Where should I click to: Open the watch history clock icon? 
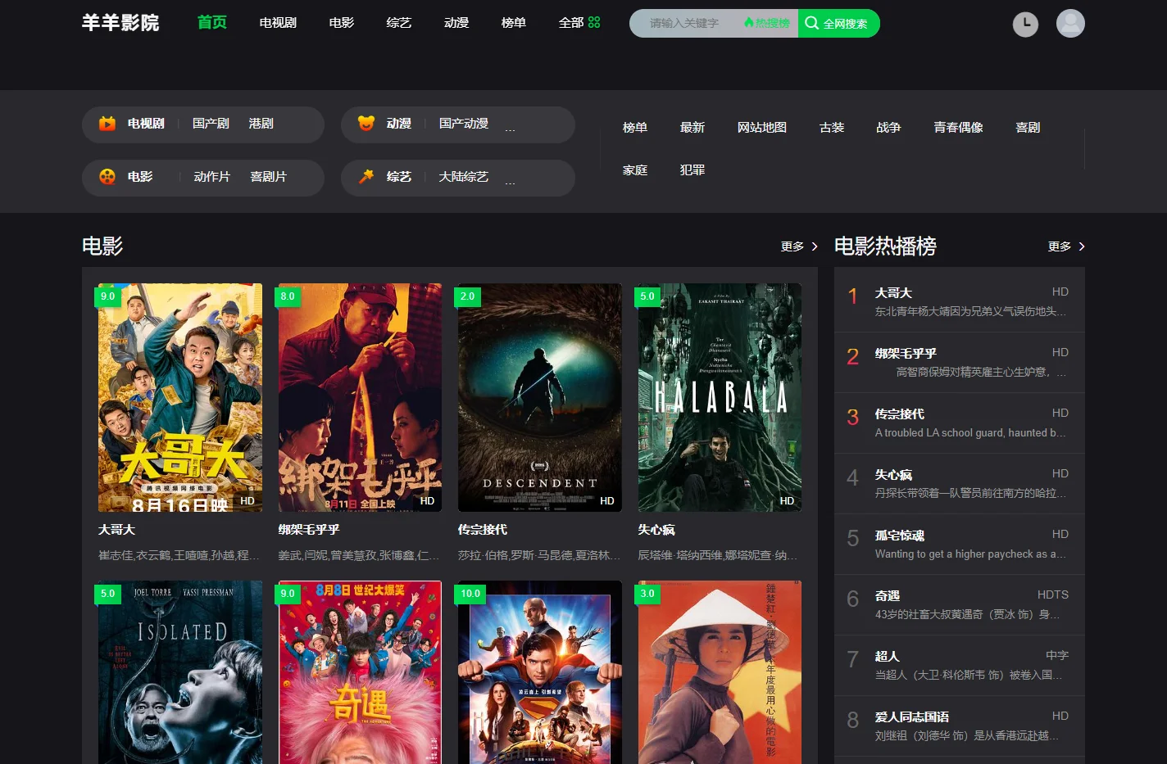(1025, 24)
